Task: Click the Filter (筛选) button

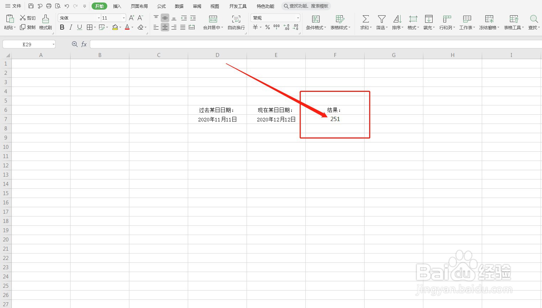Action: (382, 22)
